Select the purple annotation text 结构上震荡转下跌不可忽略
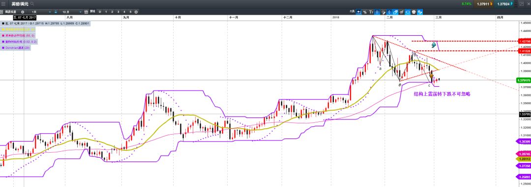Screen dimensions: 531x187 pyautogui.click(x=442, y=94)
